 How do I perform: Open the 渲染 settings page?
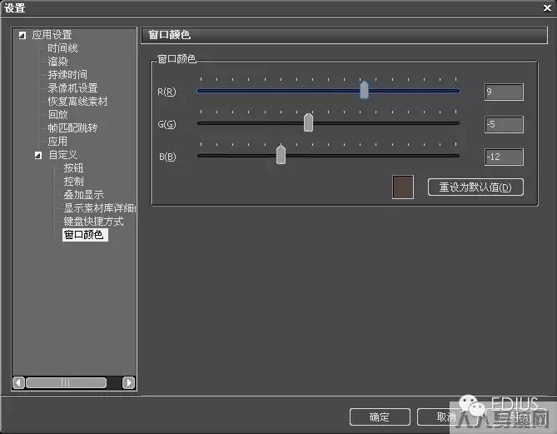pos(57,62)
